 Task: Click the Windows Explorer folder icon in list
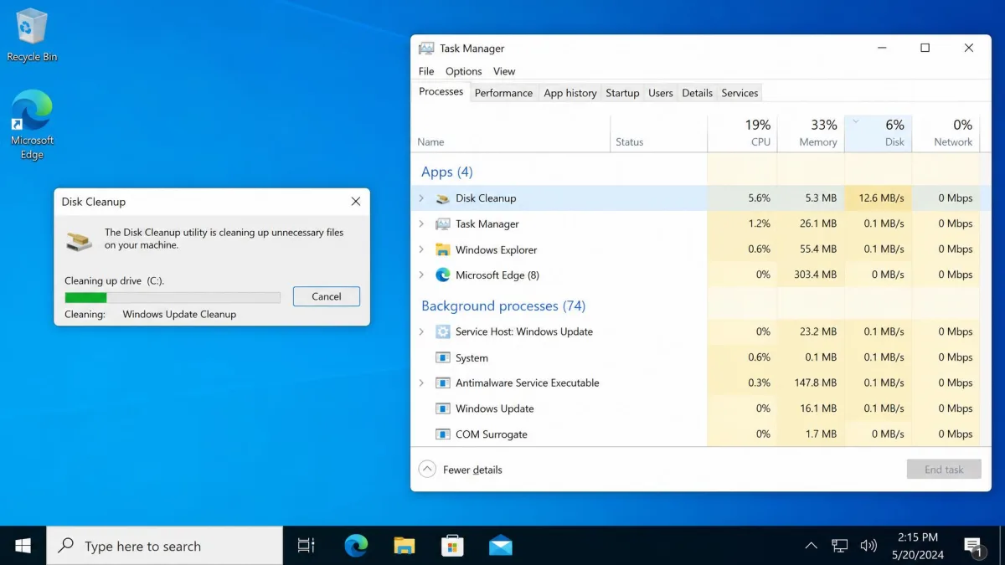[x=443, y=249]
